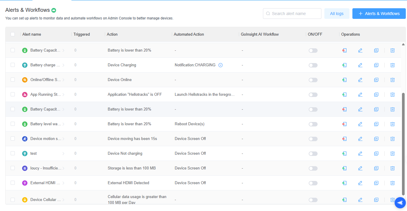Expand the Online/Offline alert chevron

63,80
